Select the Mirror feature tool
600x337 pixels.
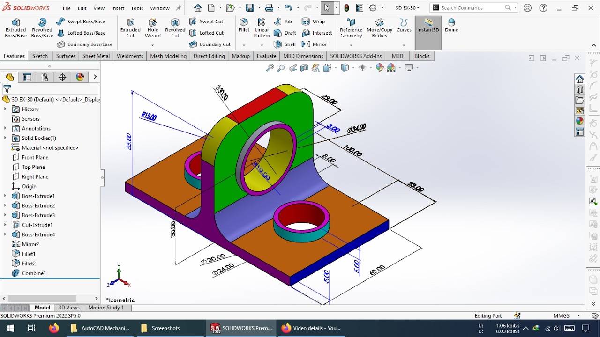pyautogui.click(x=315, y=44)
